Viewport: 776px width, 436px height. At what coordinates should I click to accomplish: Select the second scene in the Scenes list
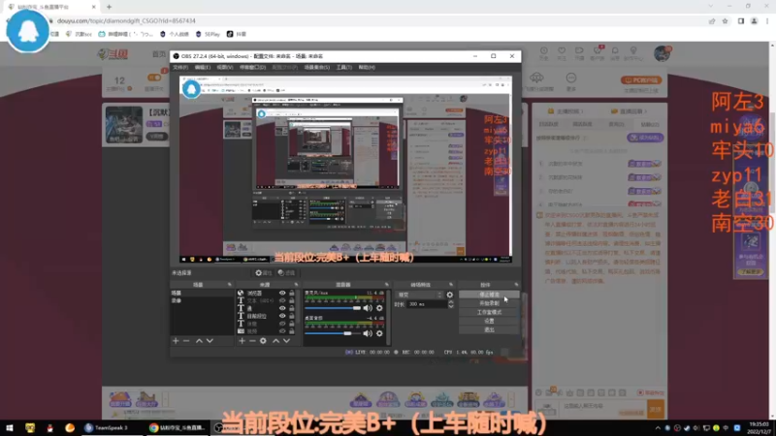pyautogui.click(x=202, y=300)
